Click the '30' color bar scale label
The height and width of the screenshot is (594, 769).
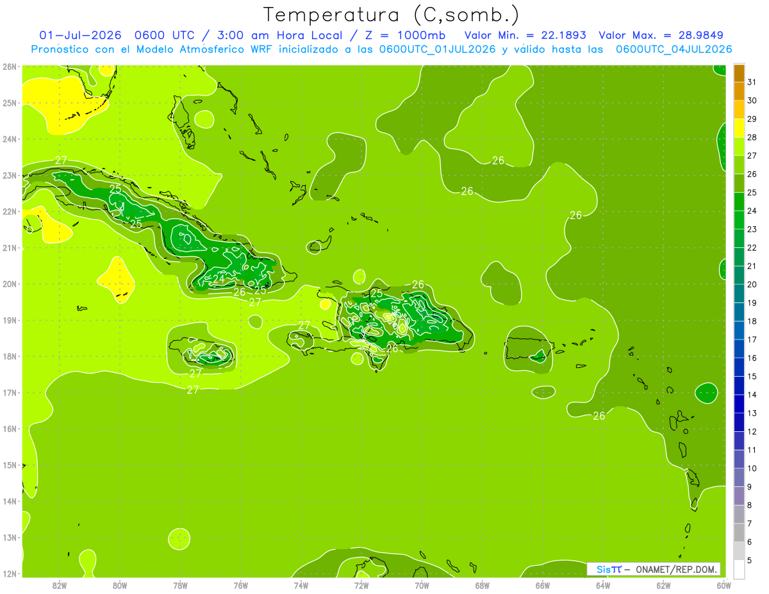752,101
